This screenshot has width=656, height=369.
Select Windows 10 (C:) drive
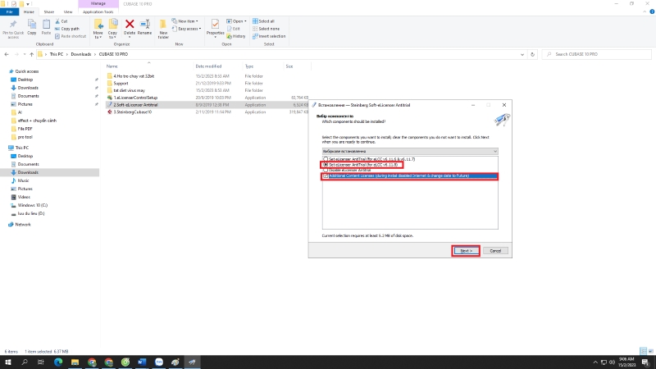[32, 206]
